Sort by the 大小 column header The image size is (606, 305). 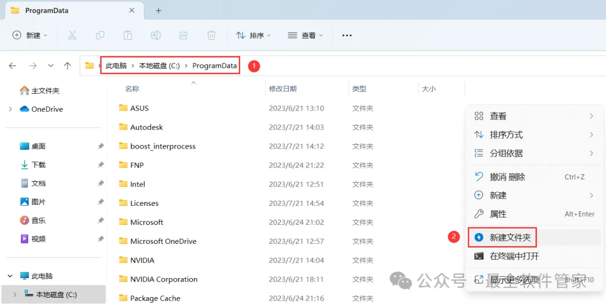(x=429, y=89)
